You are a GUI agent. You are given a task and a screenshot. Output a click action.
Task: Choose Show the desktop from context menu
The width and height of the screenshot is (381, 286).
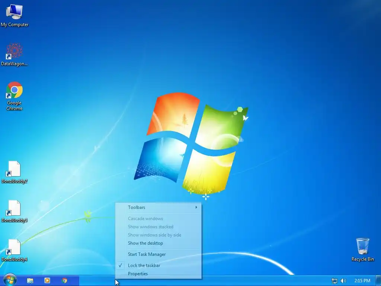coord(159,243)
